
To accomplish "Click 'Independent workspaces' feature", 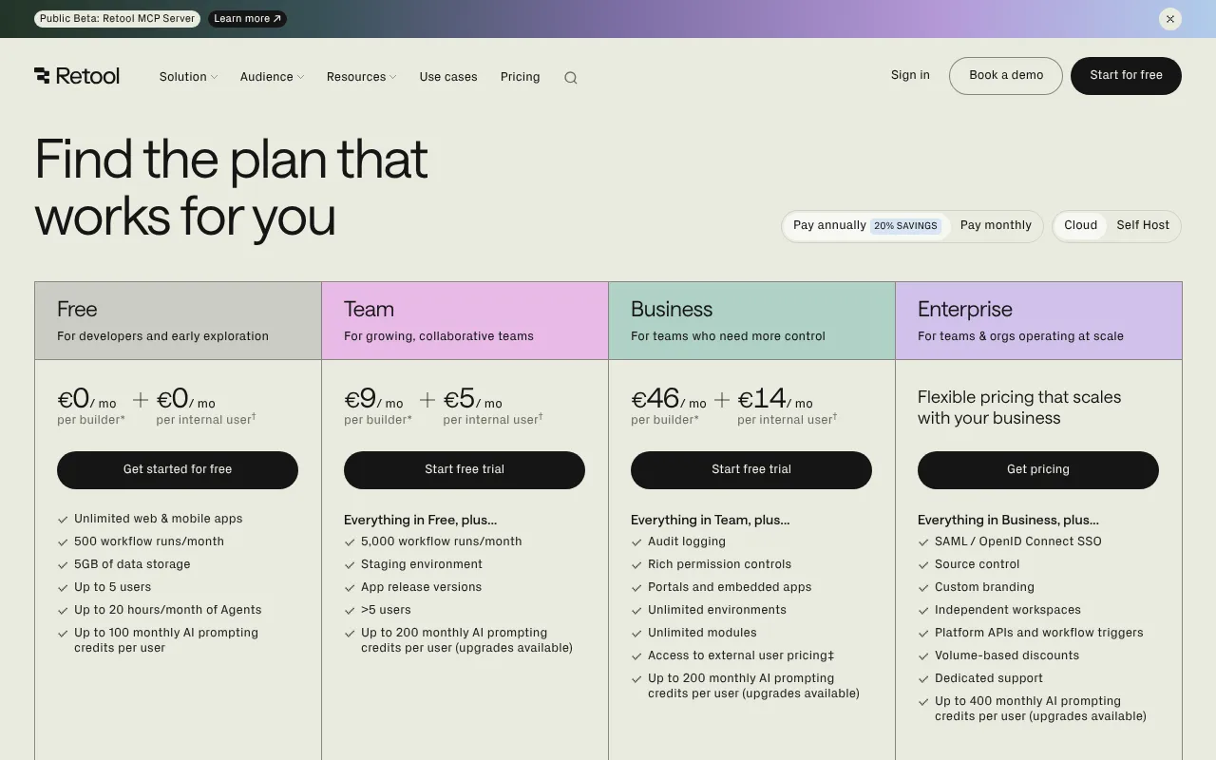I will click(x=1008, y=610).
